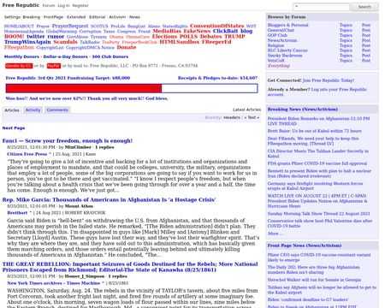Open the Rep. Mike Garcia Afghanistan article

109,200
